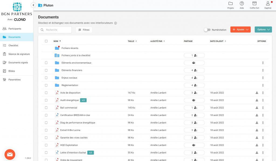Screen dimensions: 276x161
Task: Click the v.2 version badge on Lettre d'intention
Action: pos(91,153)
